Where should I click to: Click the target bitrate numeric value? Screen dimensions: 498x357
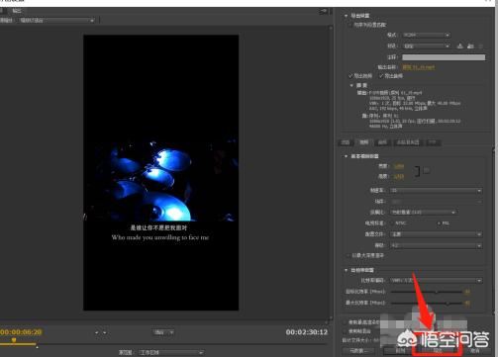coord(467,292)
